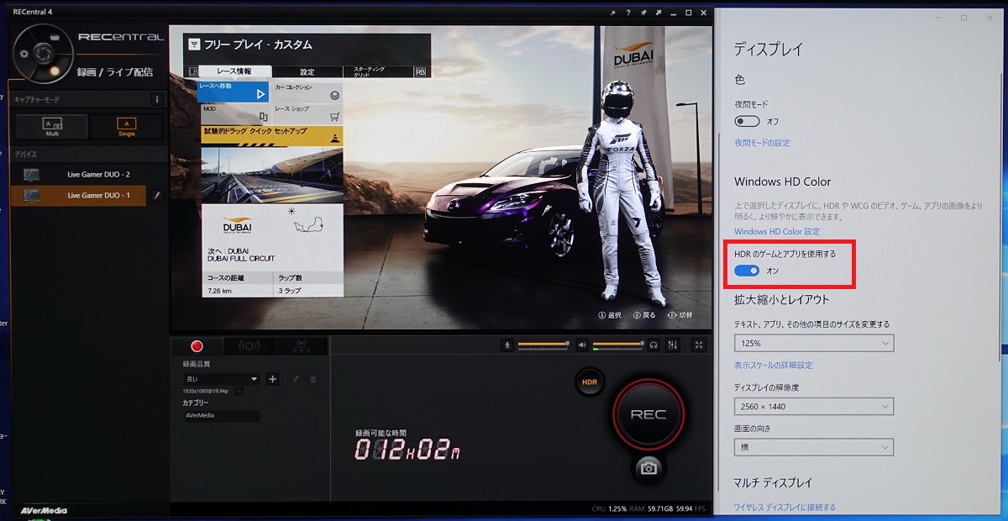1008x521 pixels.
Task: Toggle the HDR button in RECentral
Action: click(589, 382)
